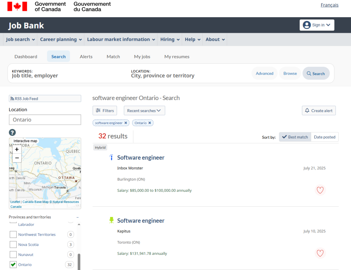Collapse Provinces and territories section
The width and height of the screenshot is (351, 270).
pos(77,217)
